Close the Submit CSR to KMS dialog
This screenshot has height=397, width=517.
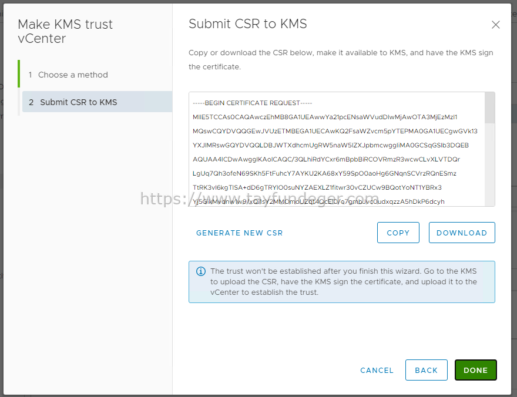coord(496,25)
